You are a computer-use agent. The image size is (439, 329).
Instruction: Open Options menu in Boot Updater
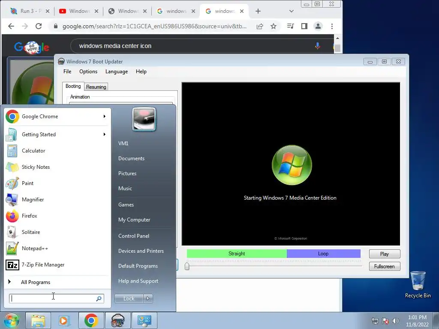coord(88,72)
